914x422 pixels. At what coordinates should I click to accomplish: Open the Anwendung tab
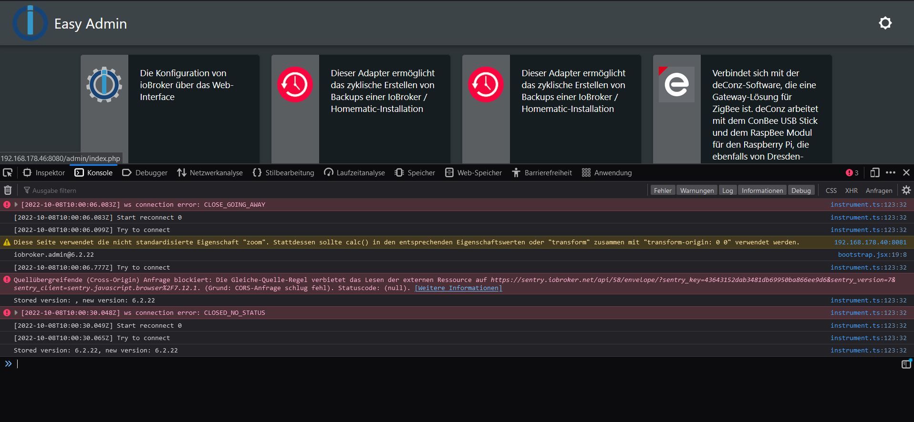click(607, 173)
